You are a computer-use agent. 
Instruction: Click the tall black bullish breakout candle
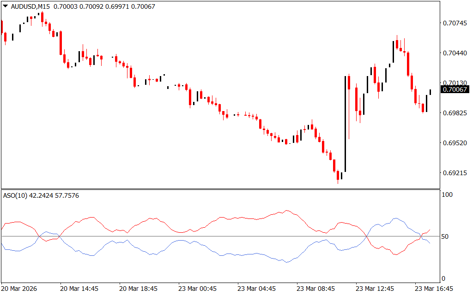[345, 124]
